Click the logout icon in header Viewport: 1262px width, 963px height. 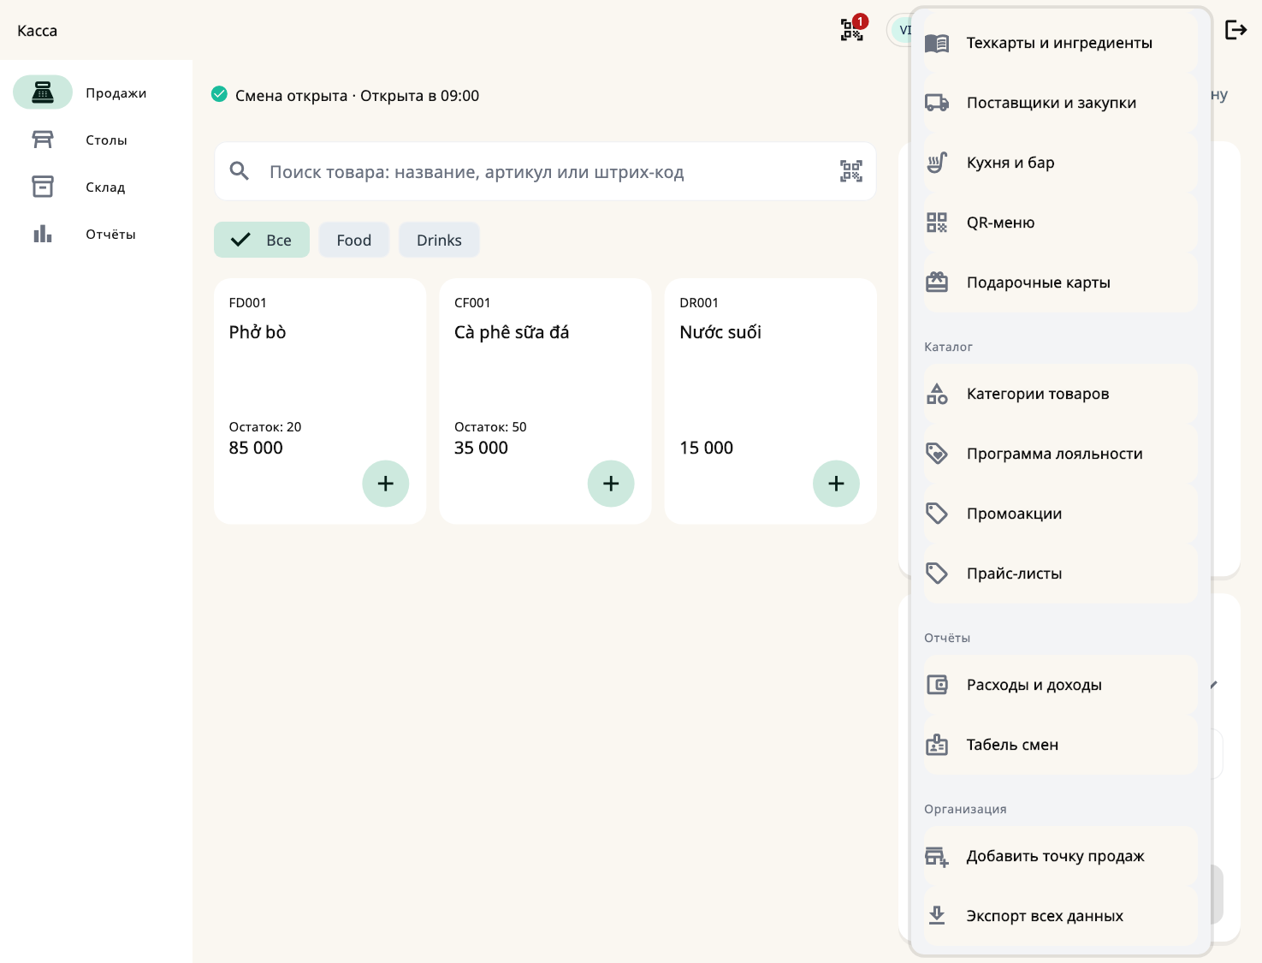click(1236, 30)
